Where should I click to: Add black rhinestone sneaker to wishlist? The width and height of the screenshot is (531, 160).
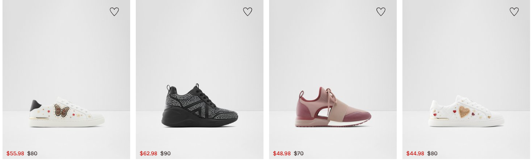[248, 12]
